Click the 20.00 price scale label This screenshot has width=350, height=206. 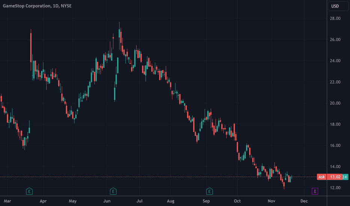coord(335,103)
